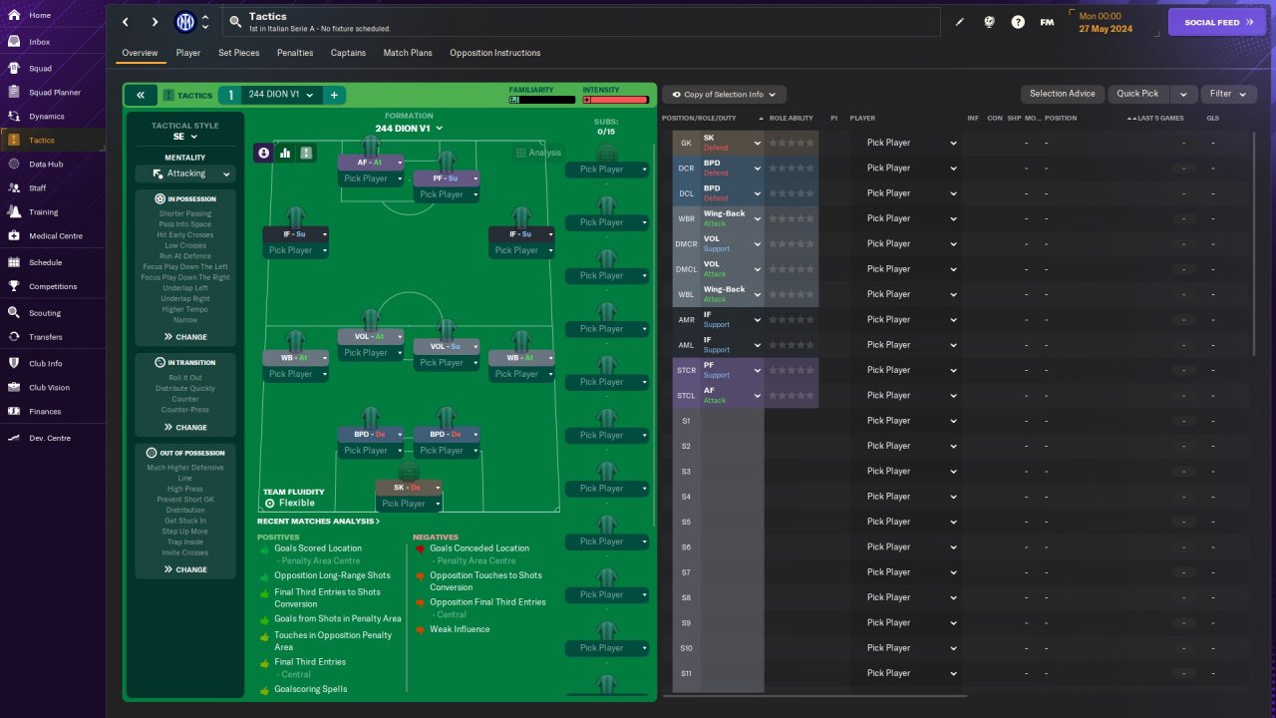The height and width of the screenshot is (718, 1276).
Task: Click the AF - At striker role on pitch
Action: point(370,163)
